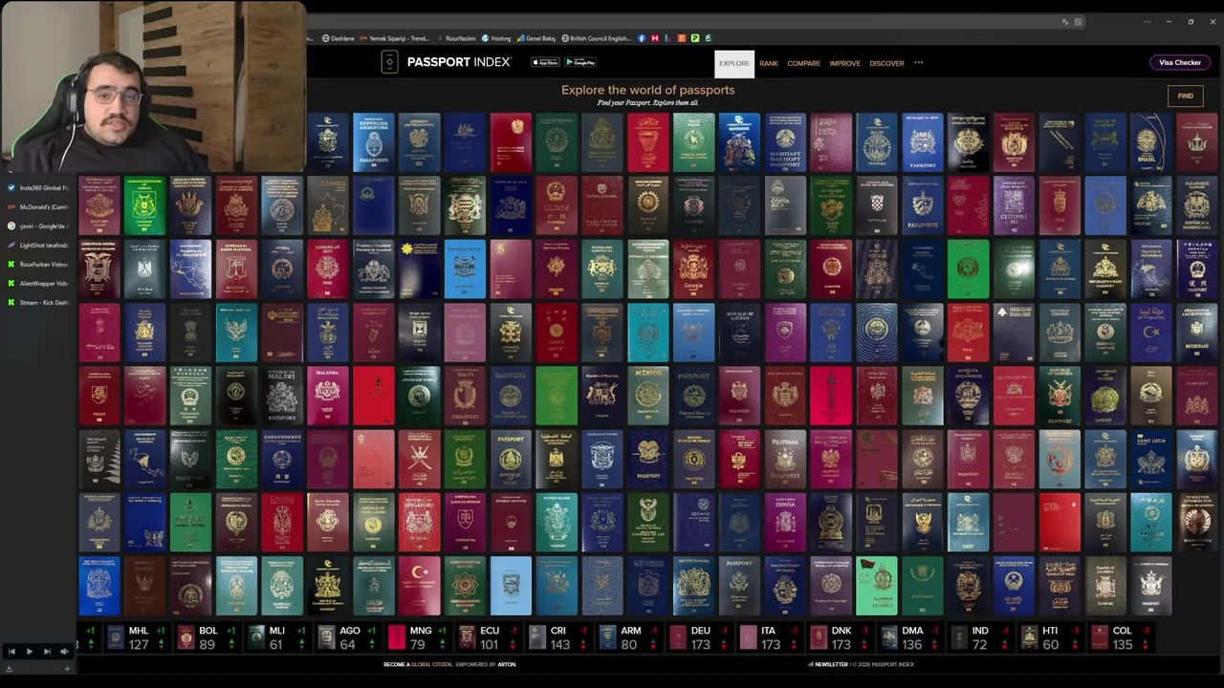The image size is (1224, 688).
Task: Open the Yemek Siparişi bookmark
Action: 395,38
